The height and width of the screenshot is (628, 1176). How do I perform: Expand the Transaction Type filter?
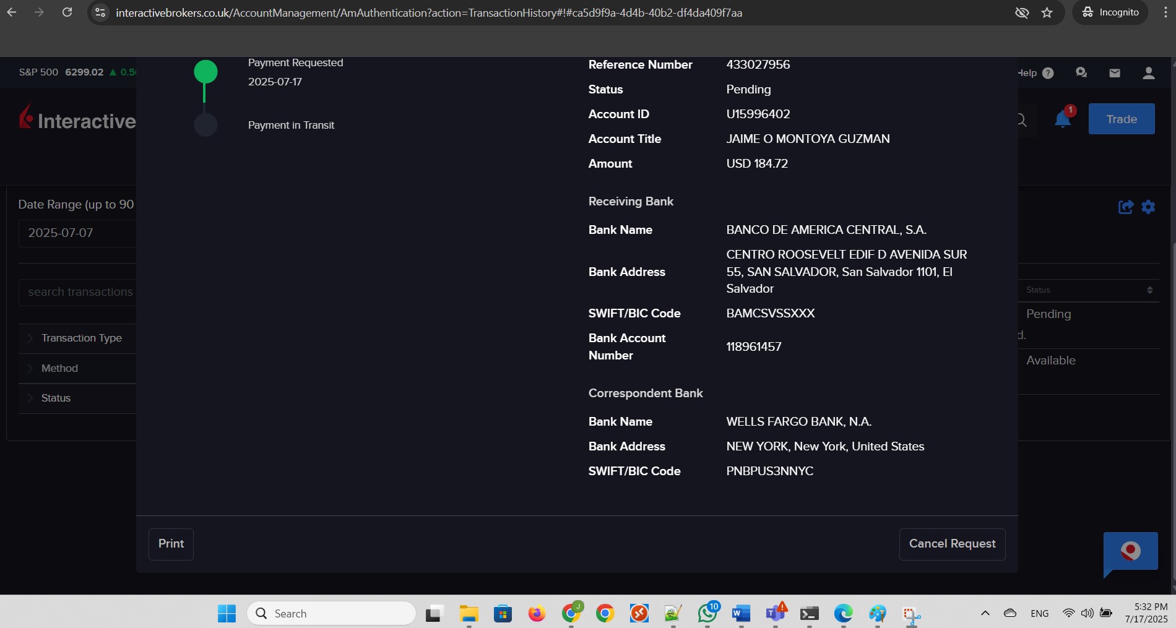pyautogui.click(x=77, y=338)
